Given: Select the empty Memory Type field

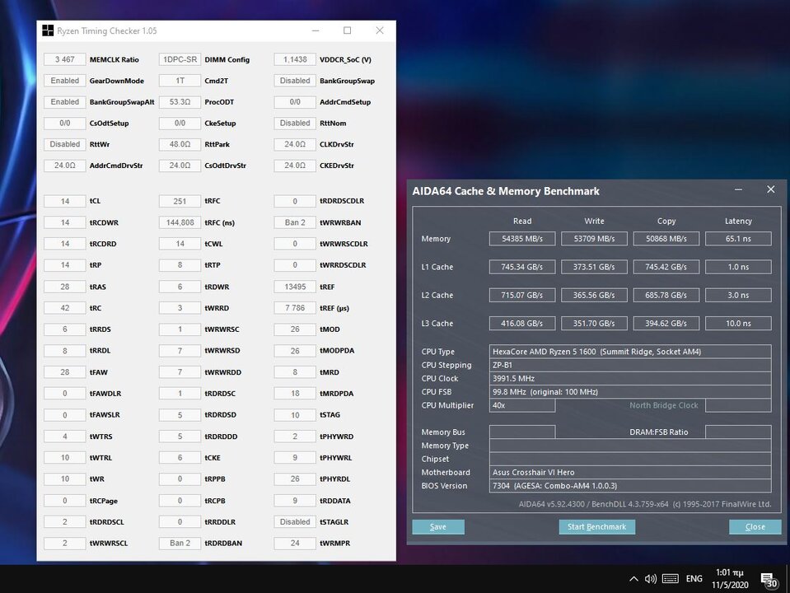Looking at the screenshot, I should click(x=630, y=446).
